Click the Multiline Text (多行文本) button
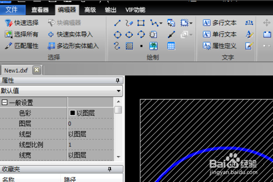The height and width of the screenshot is (182, 273). tap(220, 23)
